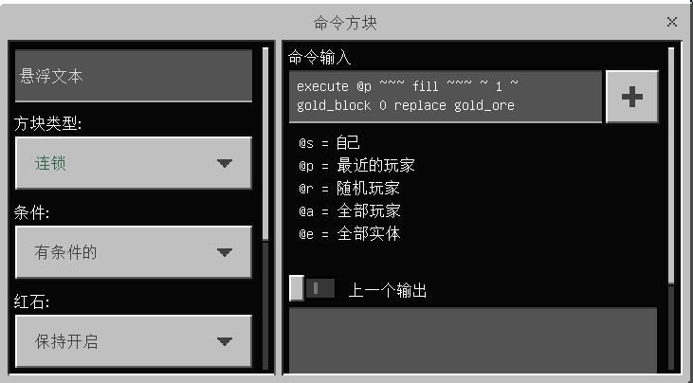Select the @p = 最近的玩家 selector hint

356,166
